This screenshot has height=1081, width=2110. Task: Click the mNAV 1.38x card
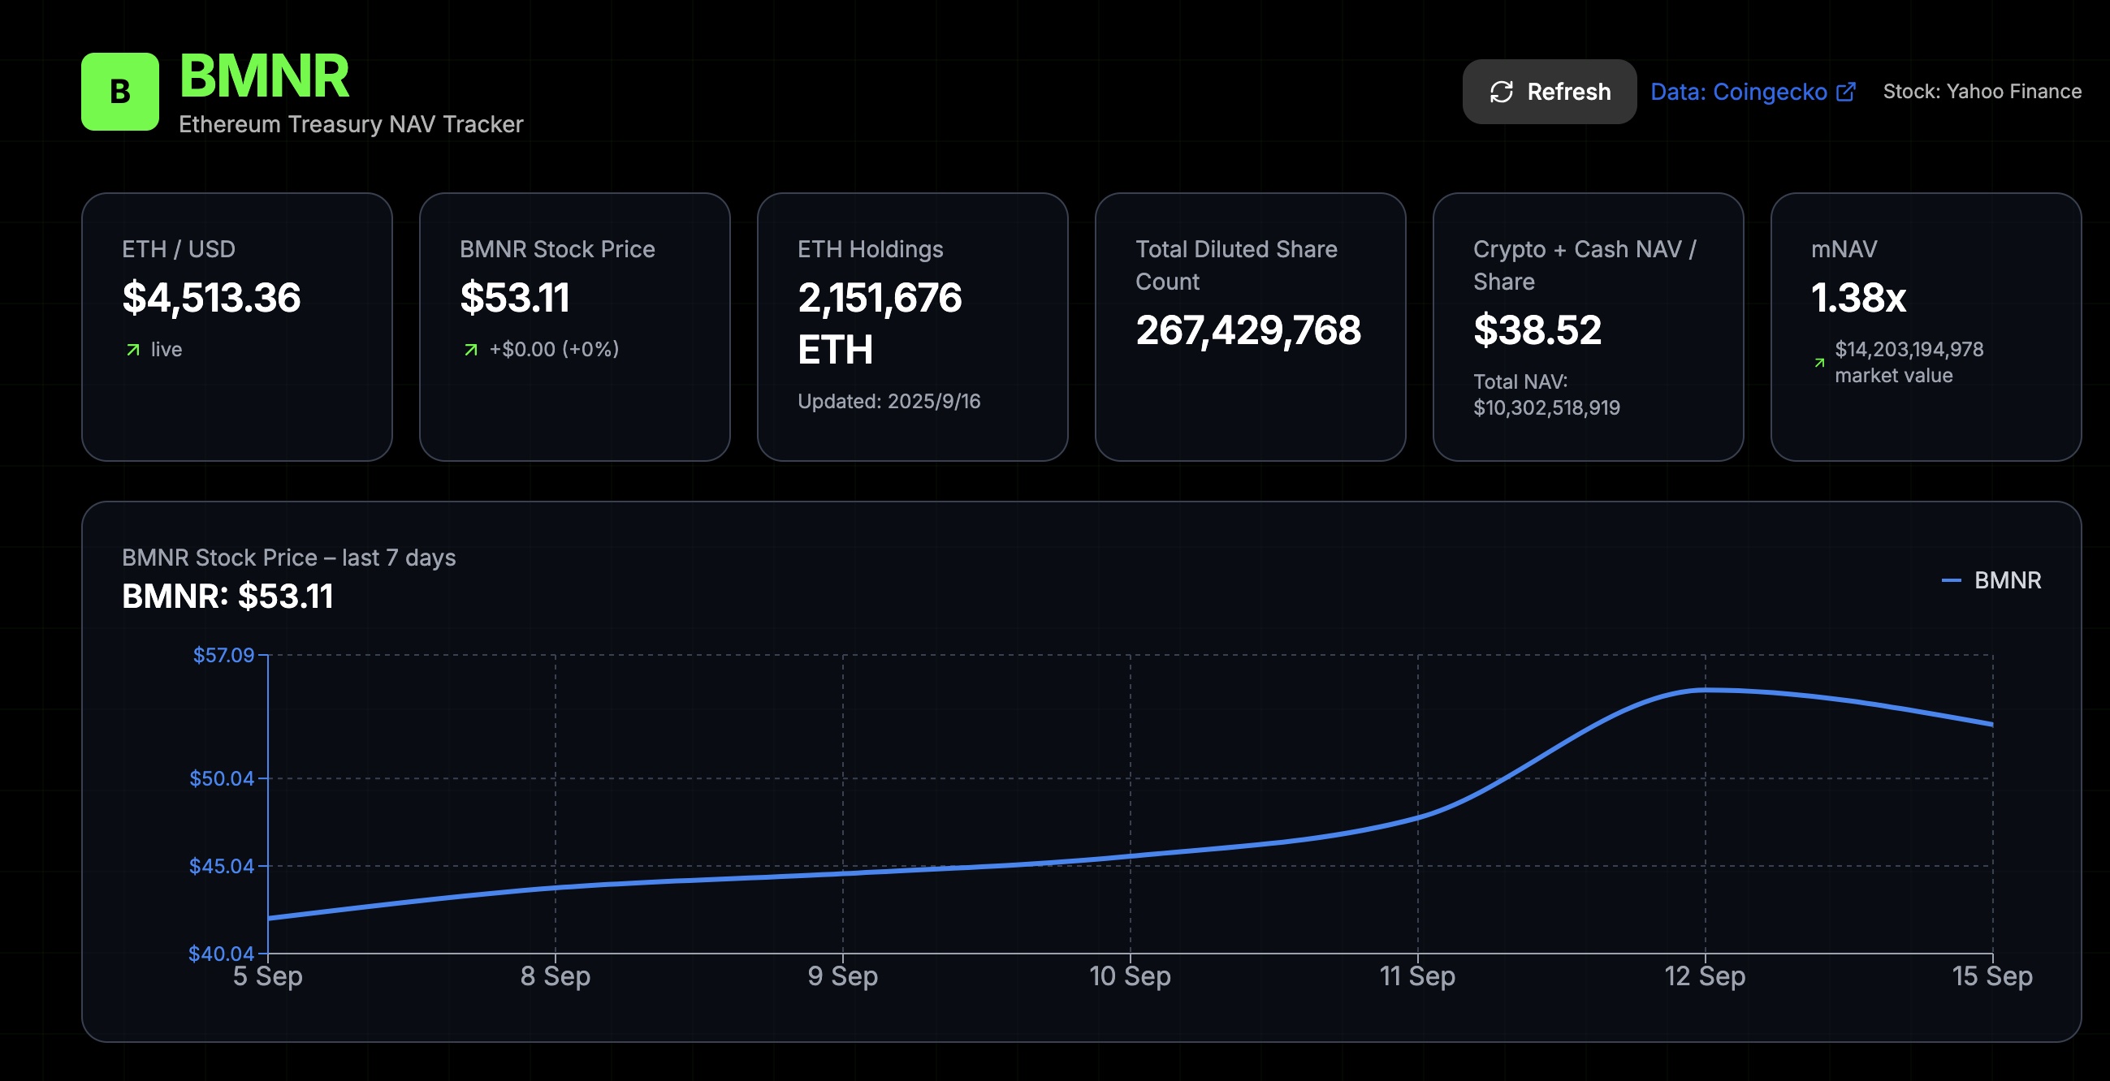click(x=1925, y=326)
